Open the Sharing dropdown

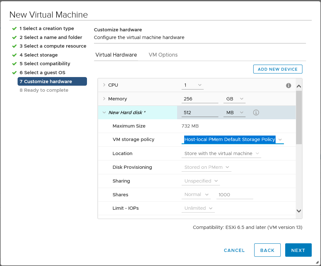201,181
